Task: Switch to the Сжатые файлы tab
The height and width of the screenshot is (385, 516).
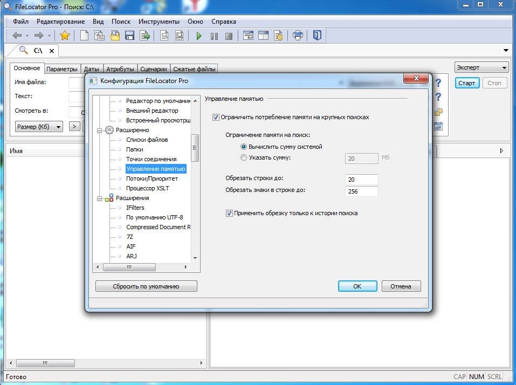Action: point(194,69)
